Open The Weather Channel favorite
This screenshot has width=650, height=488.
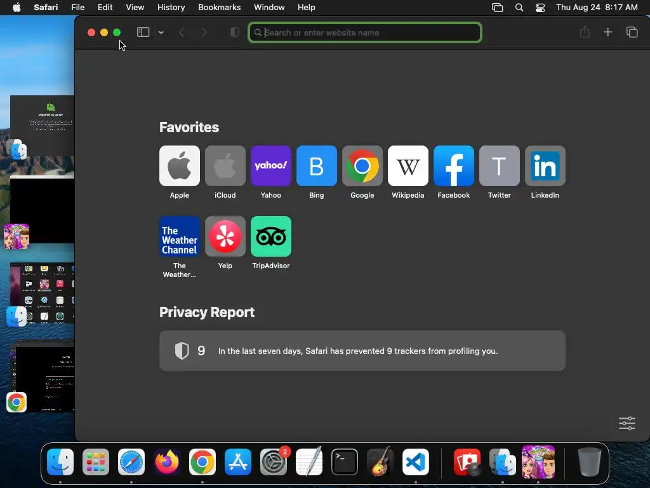(x=180, y=236)
